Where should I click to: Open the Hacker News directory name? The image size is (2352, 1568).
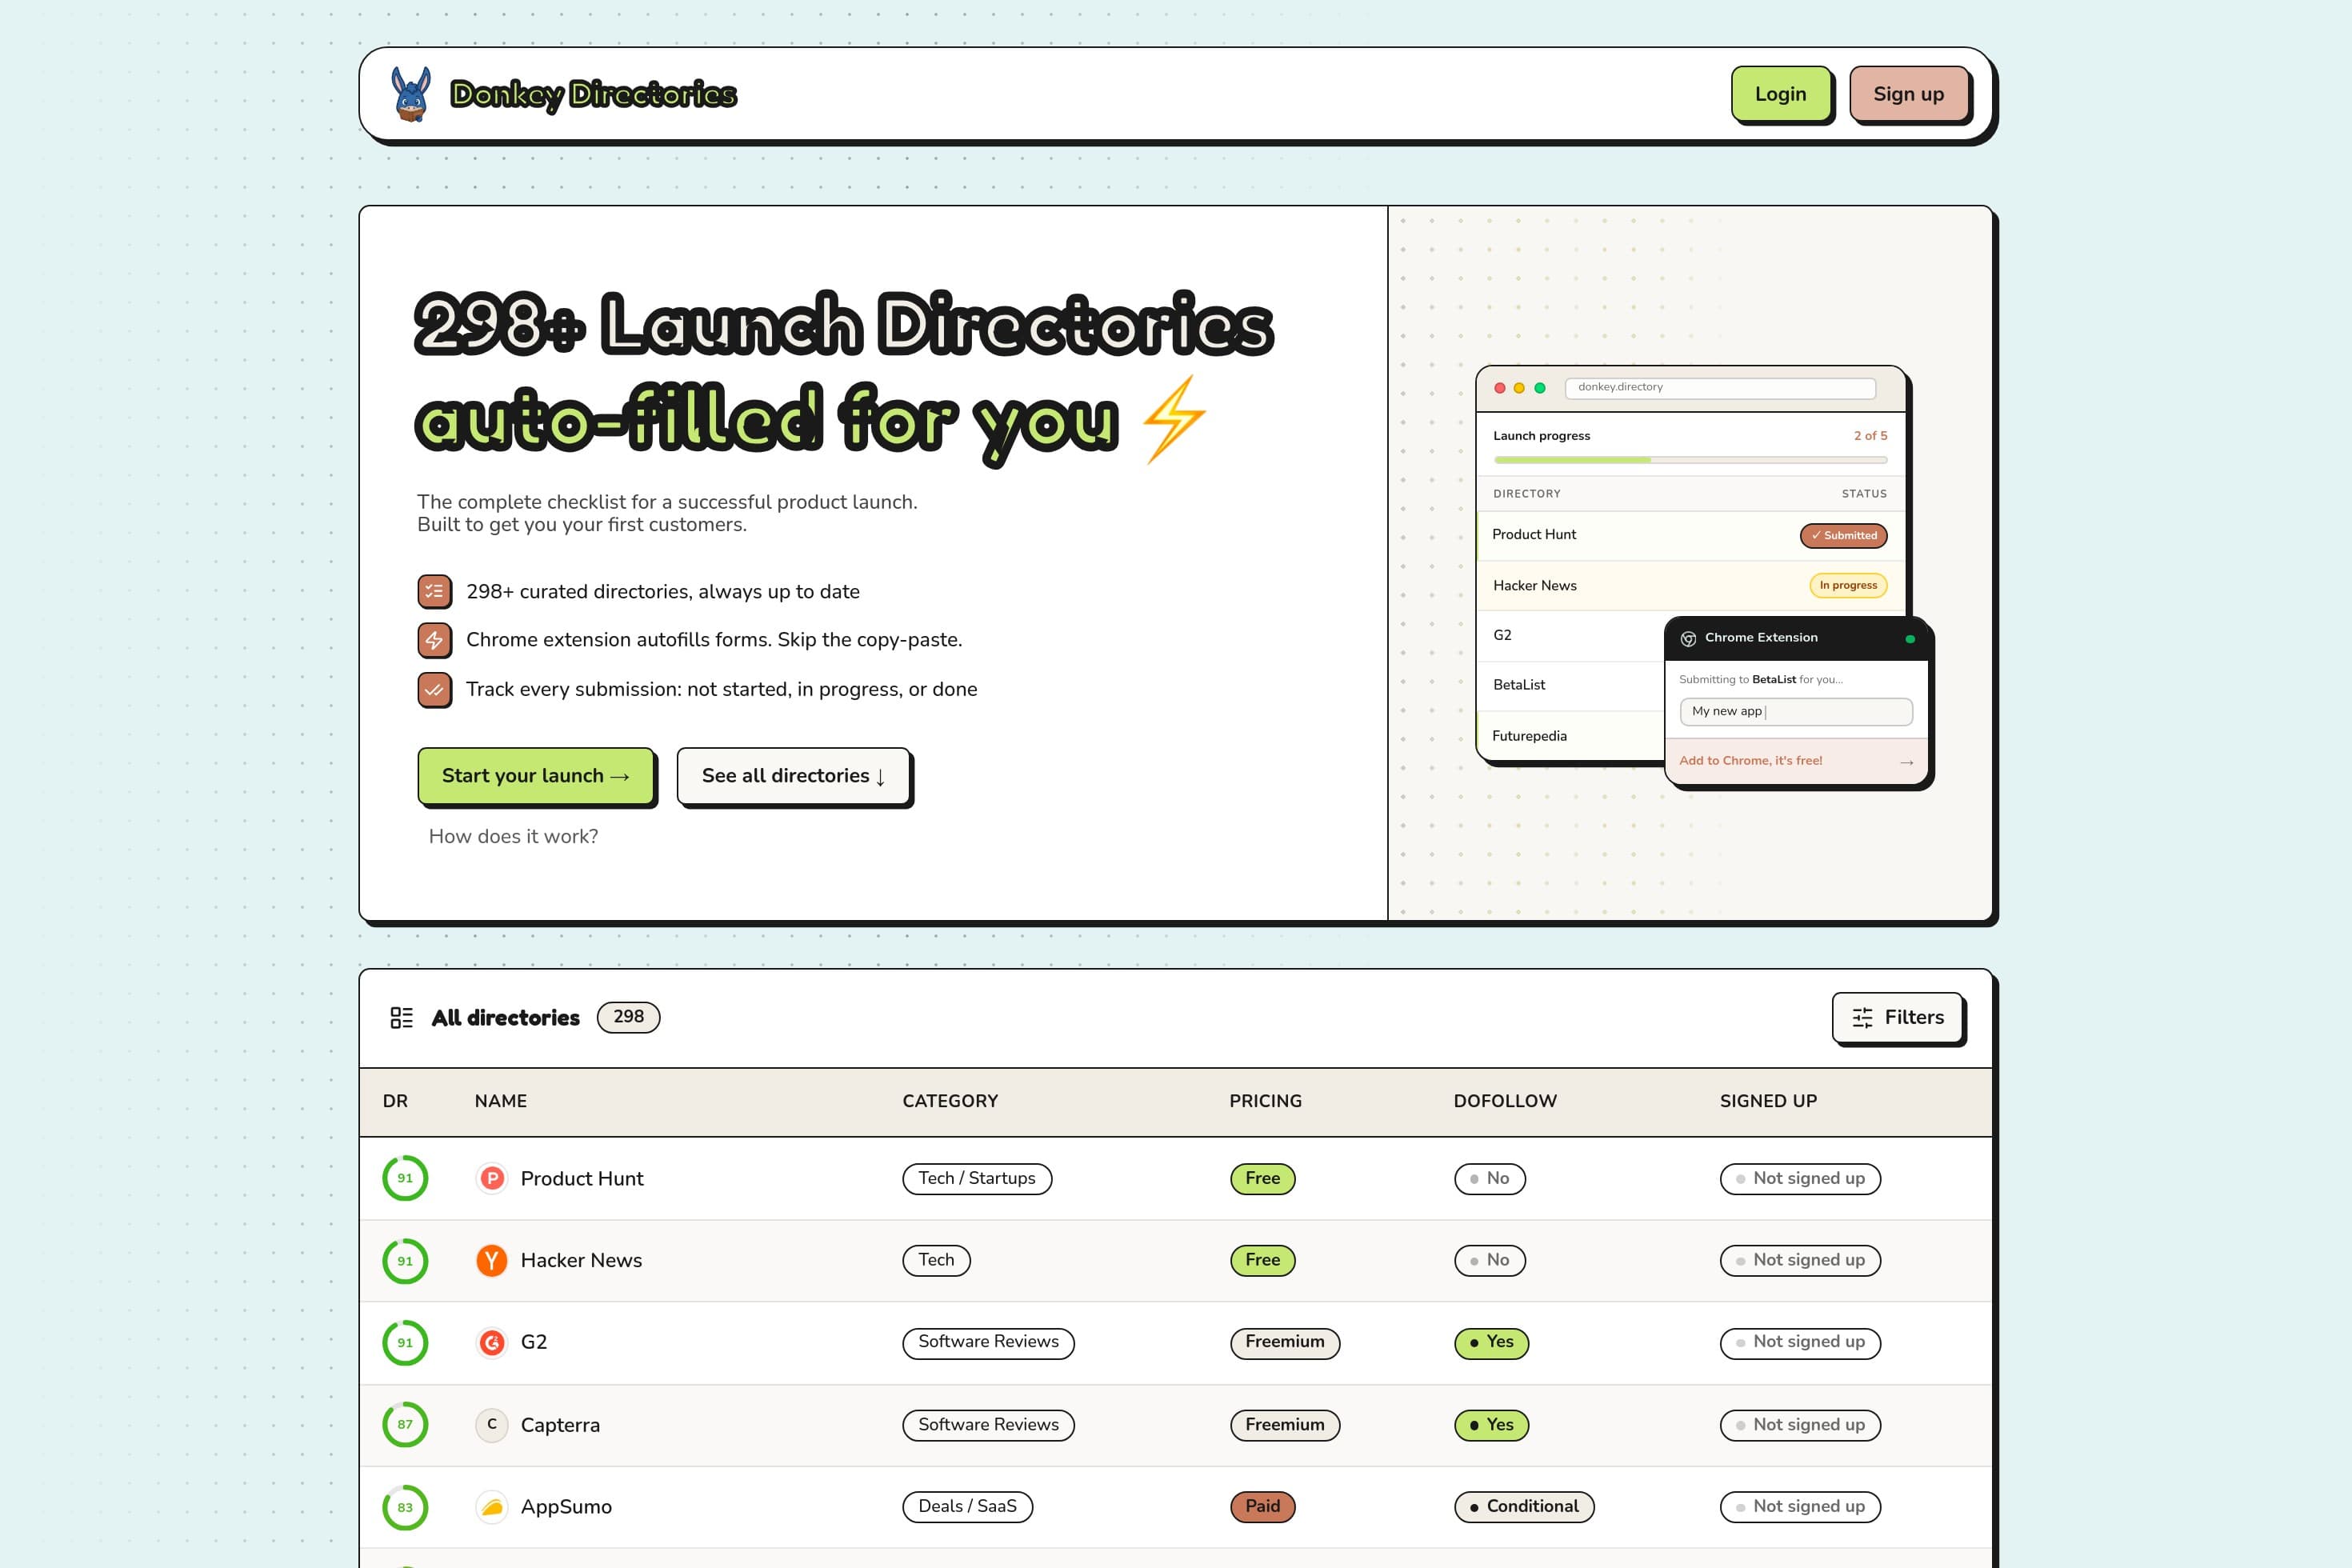[581, 1261]
